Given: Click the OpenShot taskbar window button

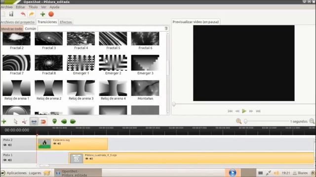Looking at the screenshot, I should click(78, 173).
